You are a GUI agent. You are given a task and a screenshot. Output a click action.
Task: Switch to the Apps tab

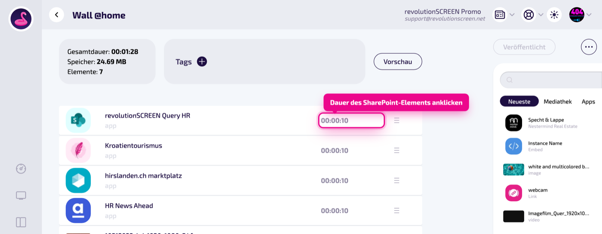pyautogui.click(x=588, y=102)
